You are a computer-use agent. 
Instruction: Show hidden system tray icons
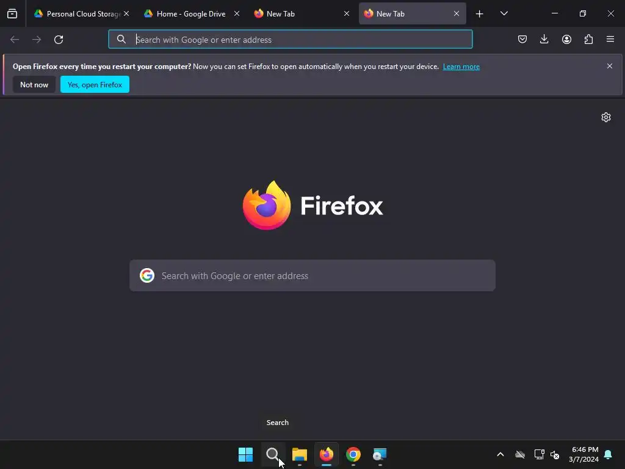[x=500, y=454]
